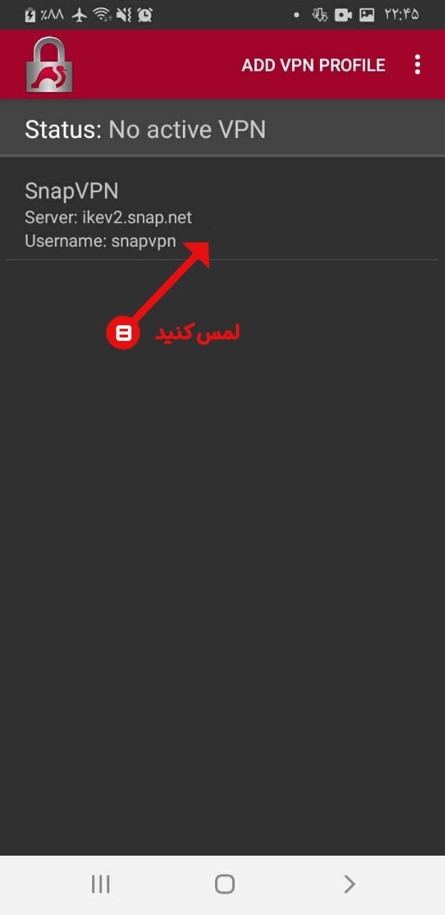This screenshot has height=915, width=445.
Task: Click ADD VPN PROFILE button
Action: coord(314,65)
